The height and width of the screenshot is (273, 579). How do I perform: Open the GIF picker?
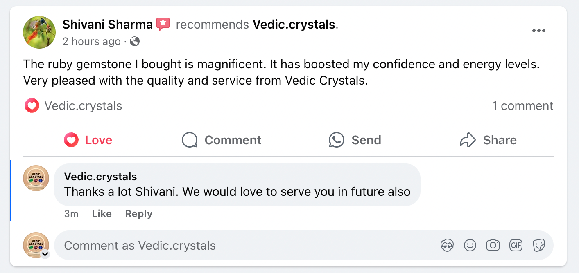click(516, 245)
